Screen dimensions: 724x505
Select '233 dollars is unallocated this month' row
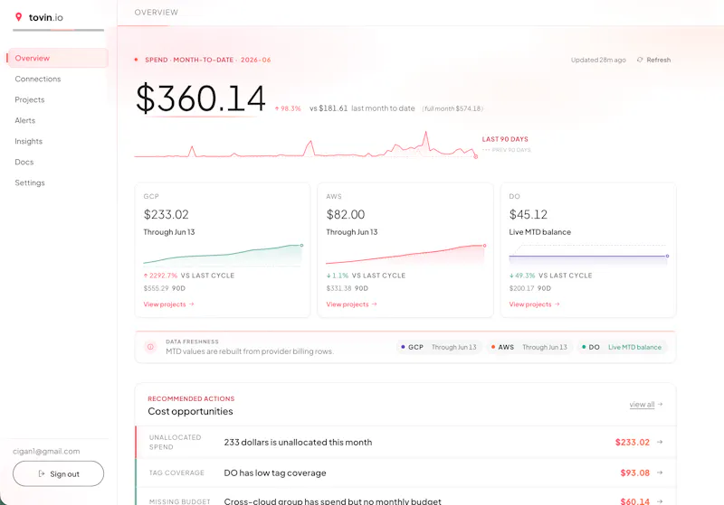pos(405,442)
